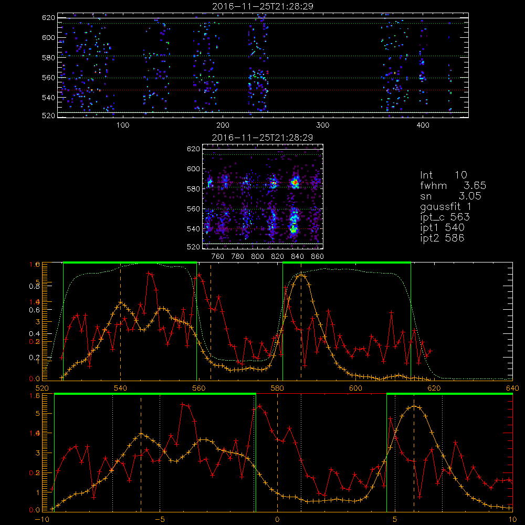Click the brightest red hotspot in the middle image
Image resolution: width=525 pixels, height=525 pixels.
click(x=295, y=183)
